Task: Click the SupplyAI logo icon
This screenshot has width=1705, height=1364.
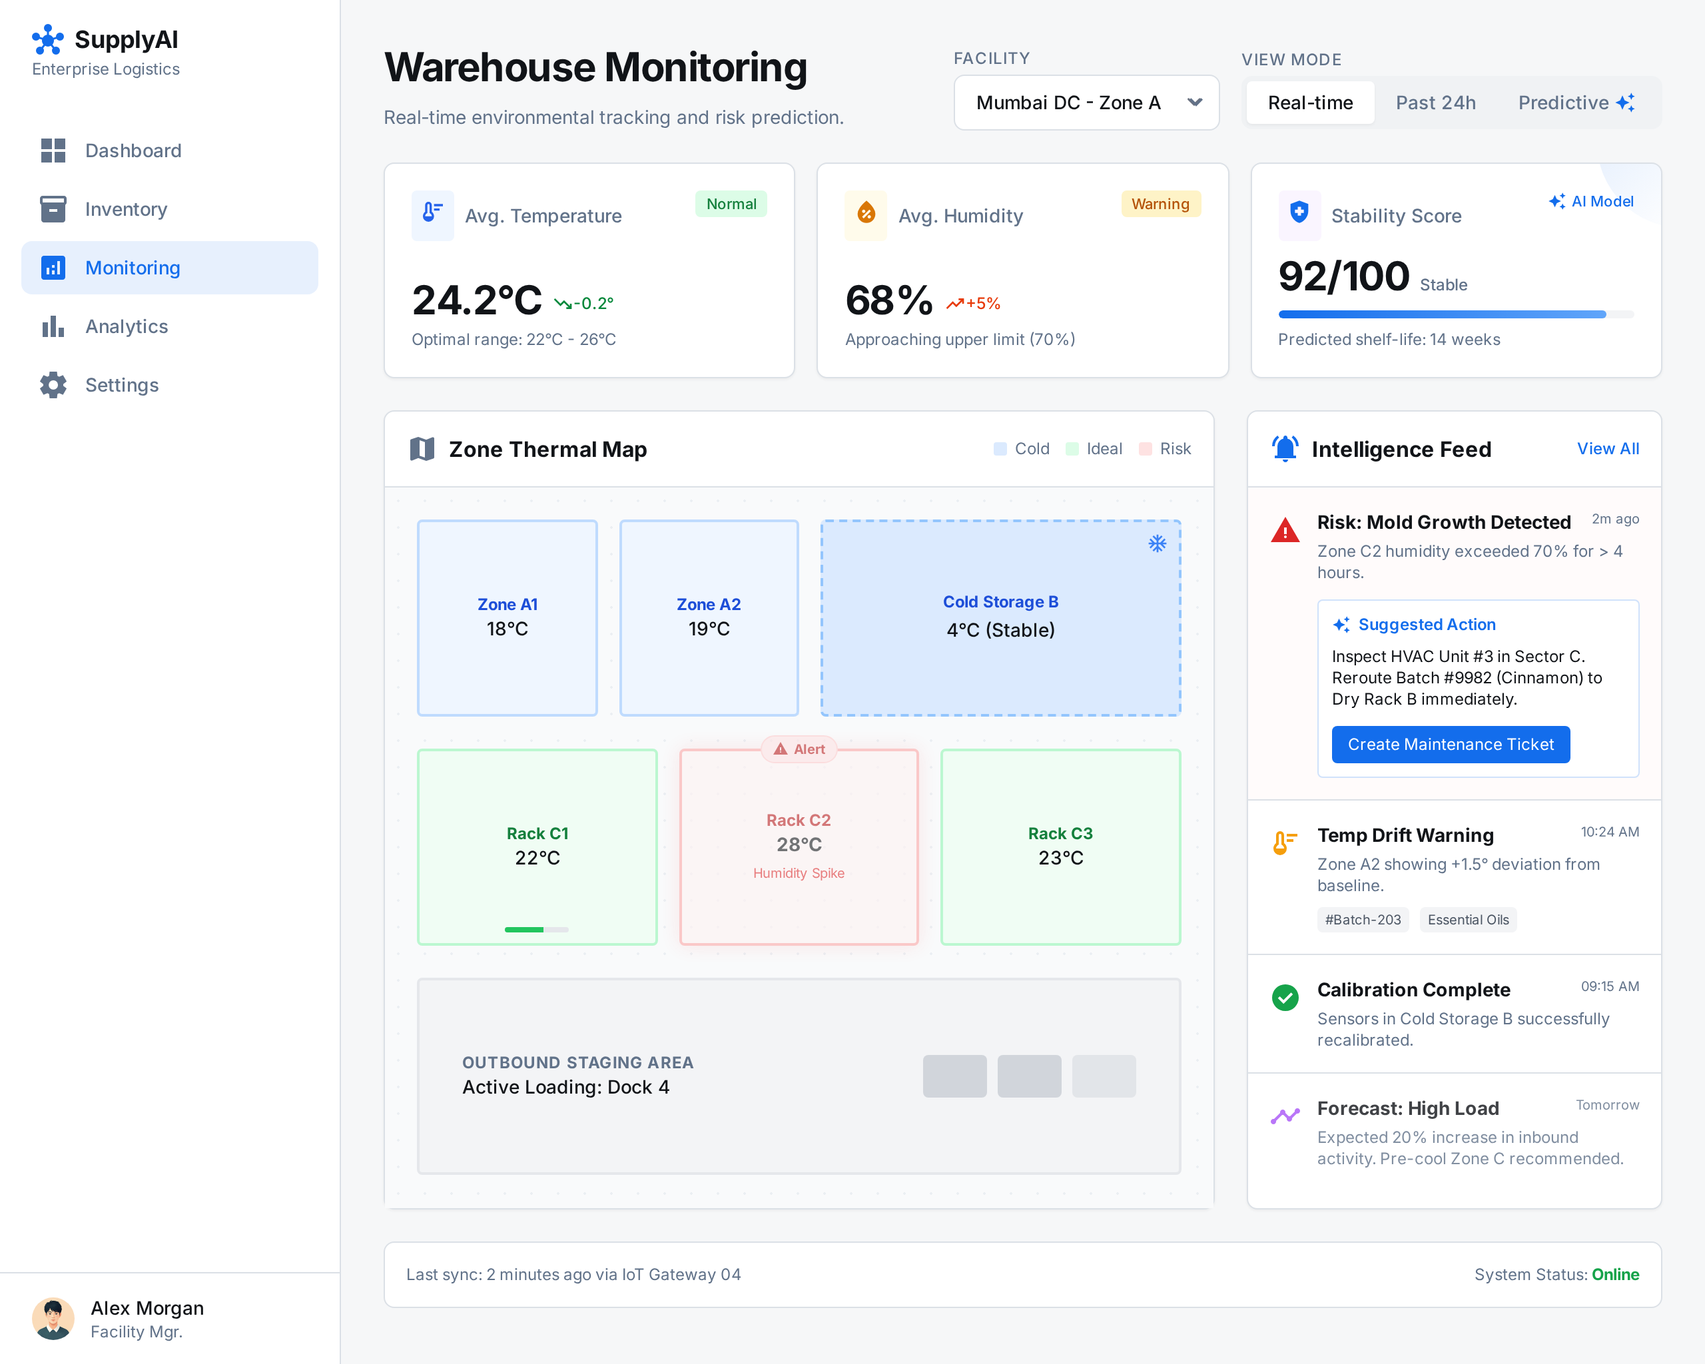Action: (47, 39)
